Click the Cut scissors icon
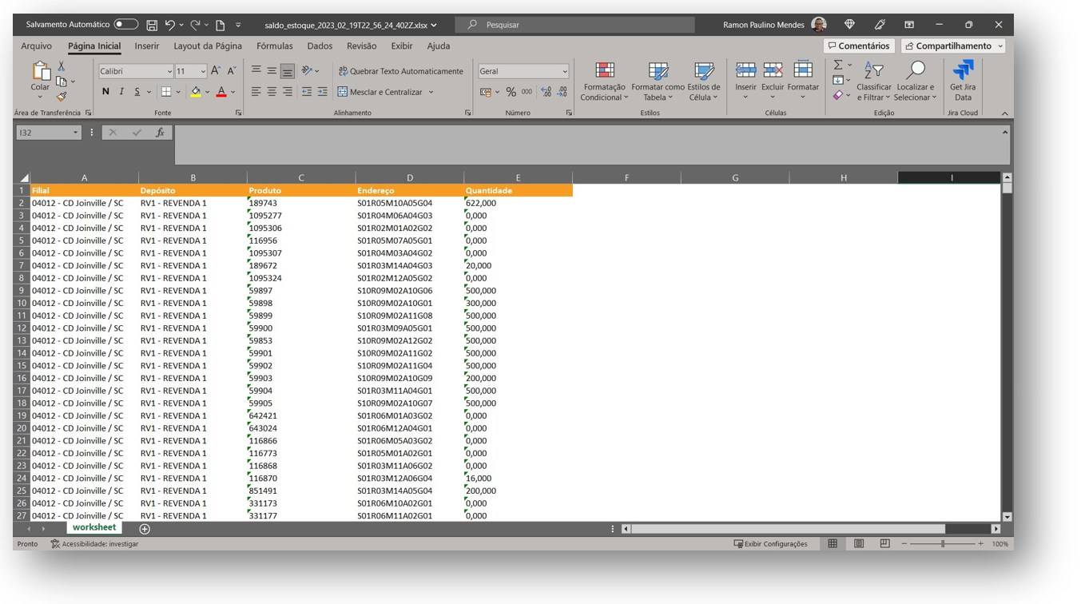1081x604 pixels. (62, 66)
